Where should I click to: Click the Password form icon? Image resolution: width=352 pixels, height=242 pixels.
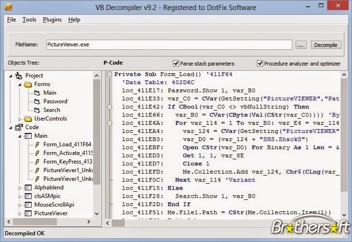(37, 101)
